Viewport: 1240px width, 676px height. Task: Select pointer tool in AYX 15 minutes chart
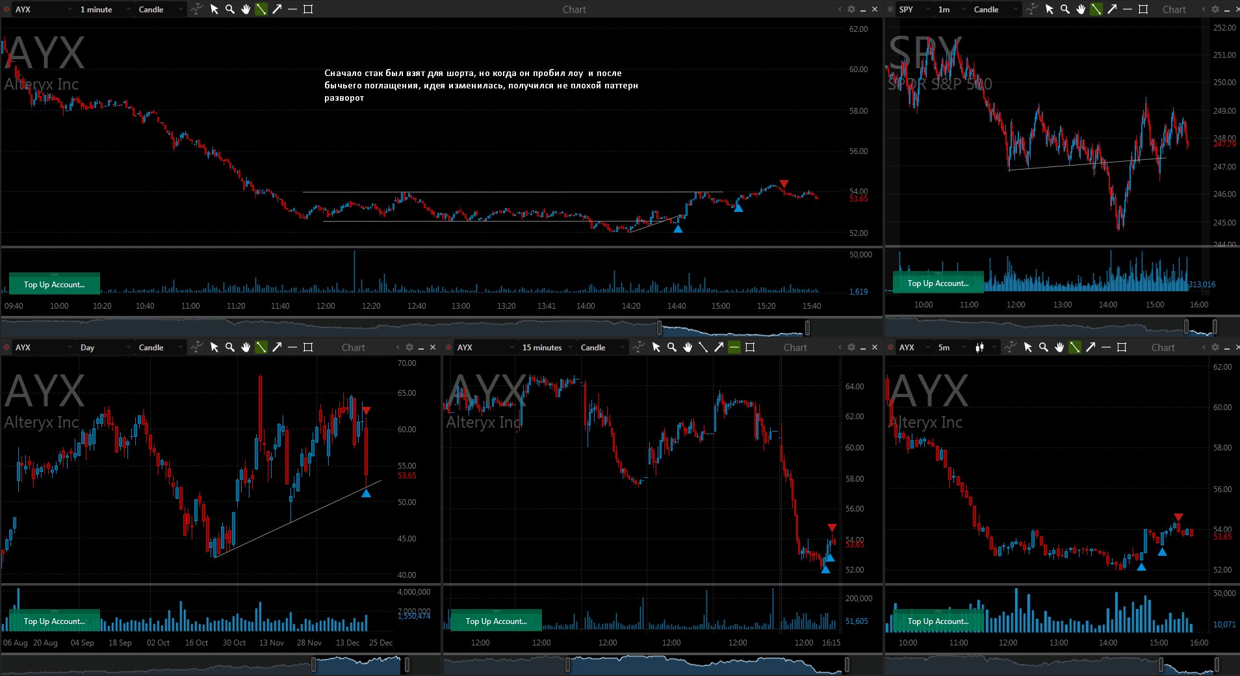(x=656, y=347)
